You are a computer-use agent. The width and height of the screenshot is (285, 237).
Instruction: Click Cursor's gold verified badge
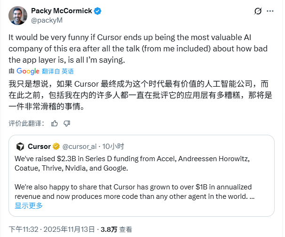pos(56,146)
